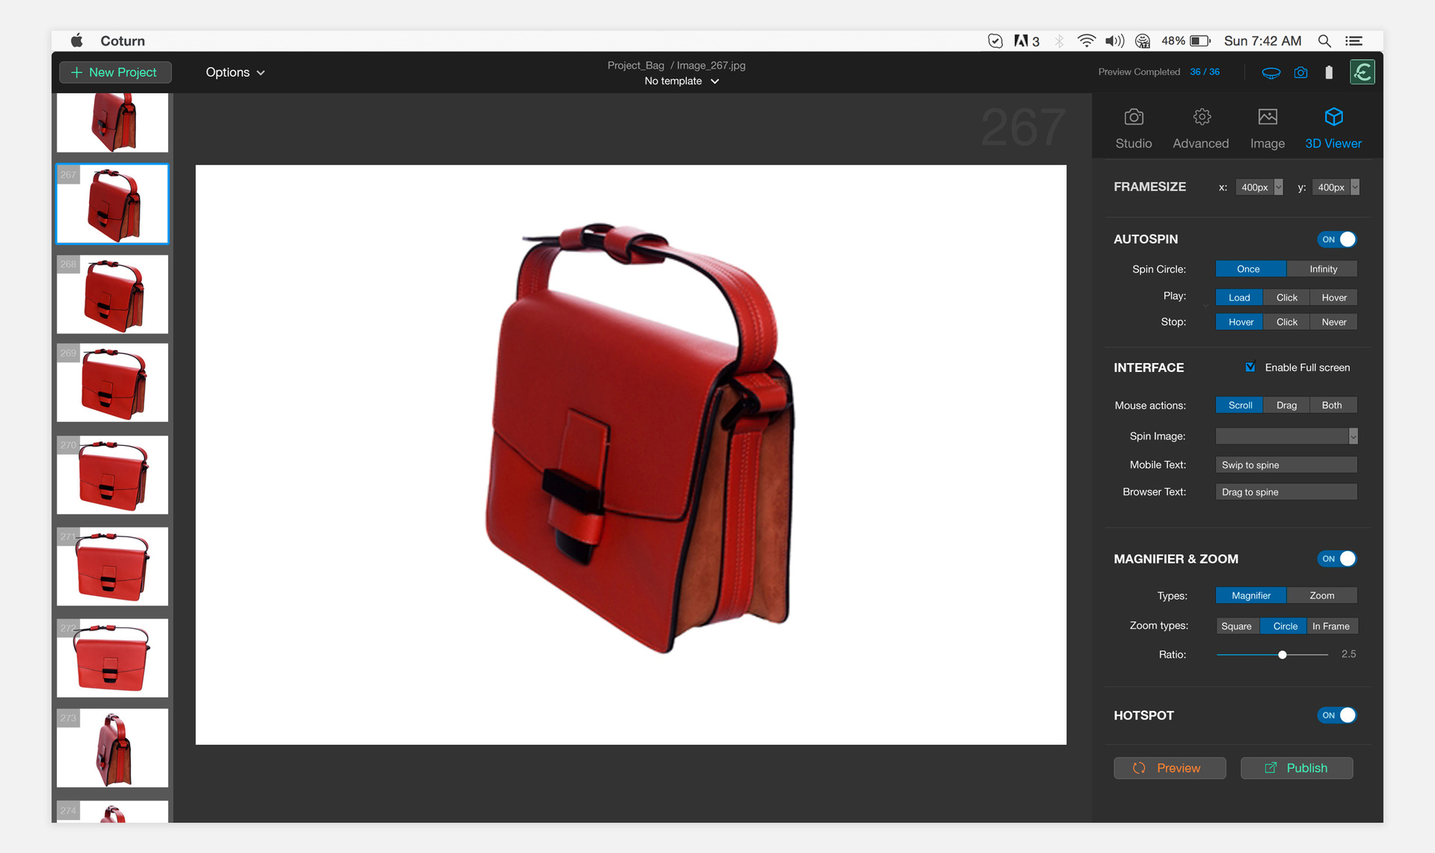Click the turntable icon in top toolbar
This screenshot has width=1435, height=853.
[x=1271, y=72]
